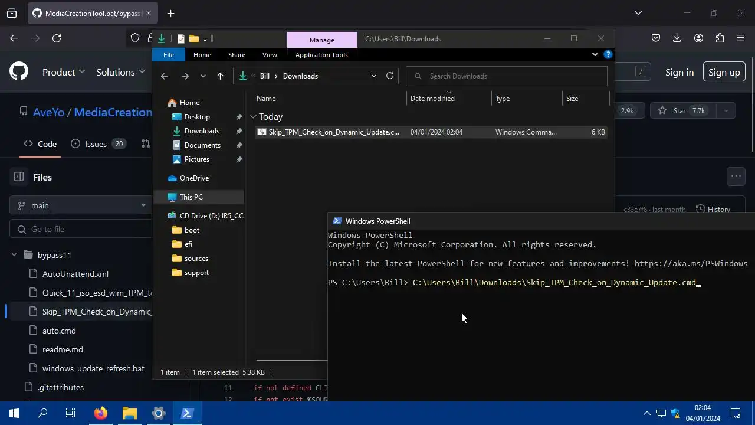The height and width of the screenshot is (425, 755).
Task: Launch Firefox from the taskbar
Action: 101,413
